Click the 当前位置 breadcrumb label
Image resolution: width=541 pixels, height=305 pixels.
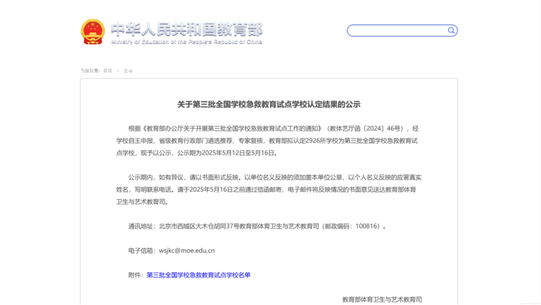(x=90, y=71)
